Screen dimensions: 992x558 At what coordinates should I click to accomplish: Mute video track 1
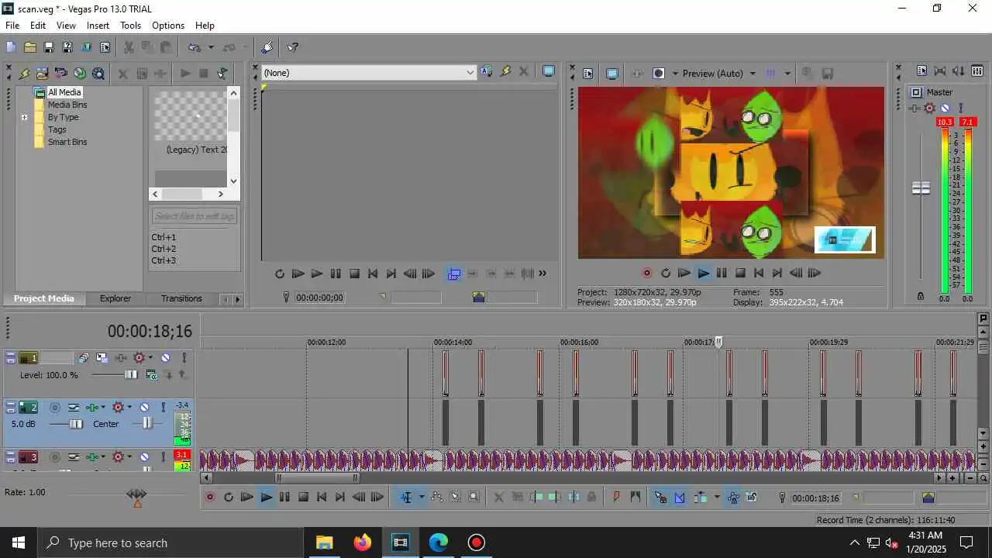pyautogui.click(x=165, y=357)
